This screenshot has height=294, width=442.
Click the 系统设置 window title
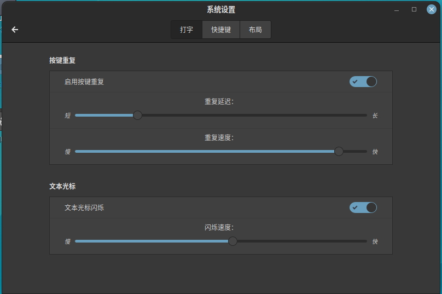[221, 9]
